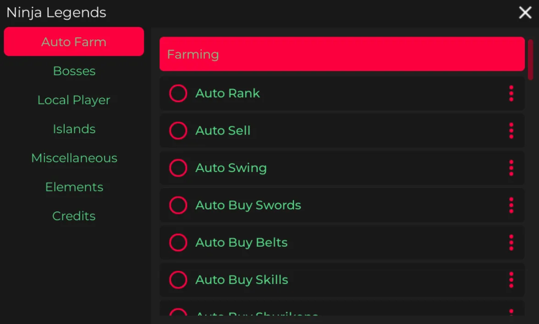This screenshot has height=324, width=539.
Task: Select the Miscellaneous tab
Action: [x=74, y=158]
